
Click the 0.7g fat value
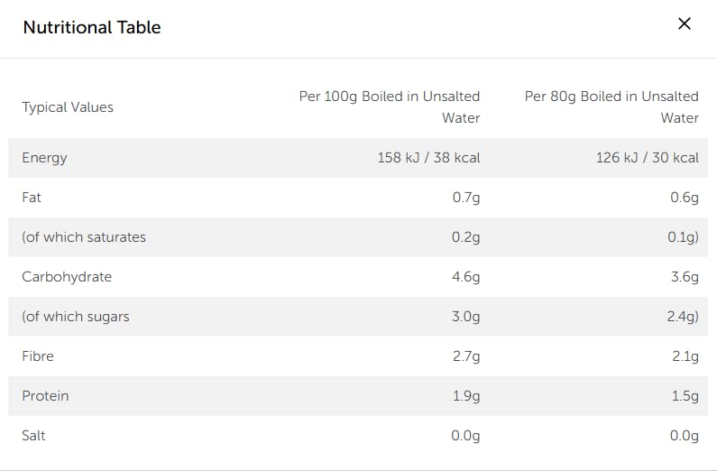point(466,198)
